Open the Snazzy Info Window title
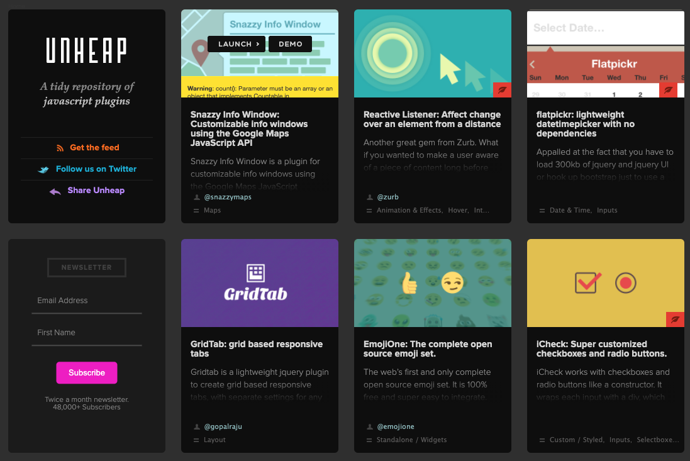Screen dimensions: 690x461 pos(249,128)
